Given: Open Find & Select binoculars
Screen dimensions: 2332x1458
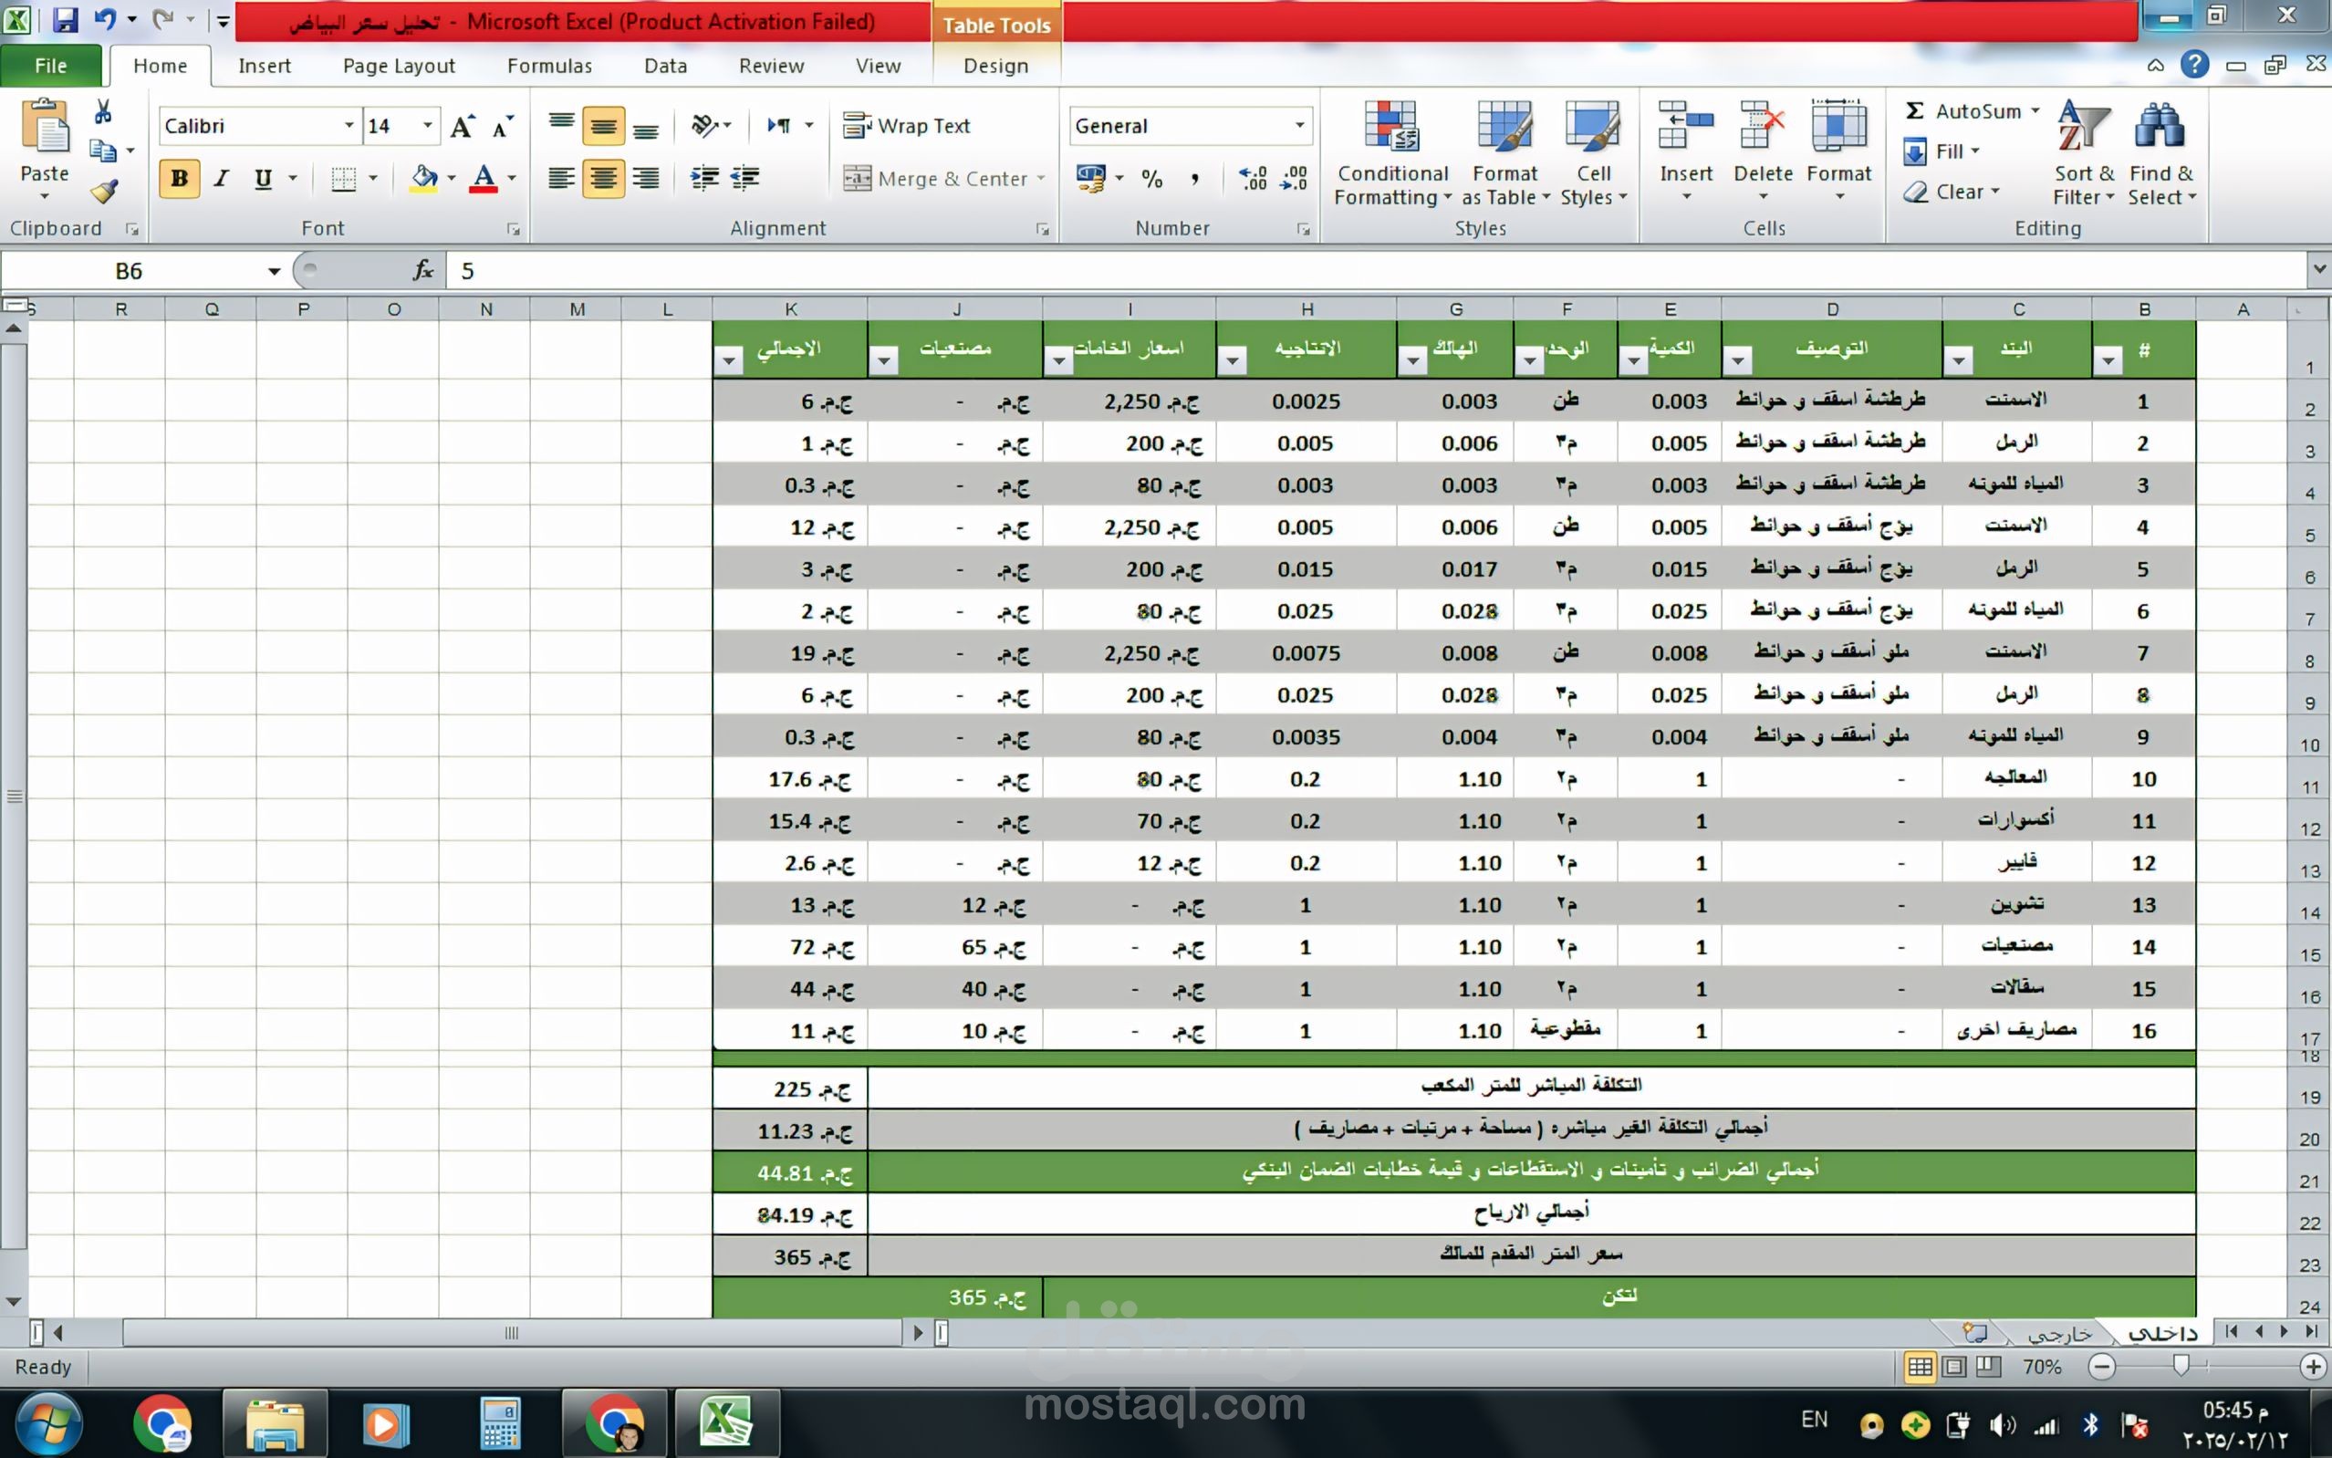Looking at the screenshot, I should [2160, 154].
